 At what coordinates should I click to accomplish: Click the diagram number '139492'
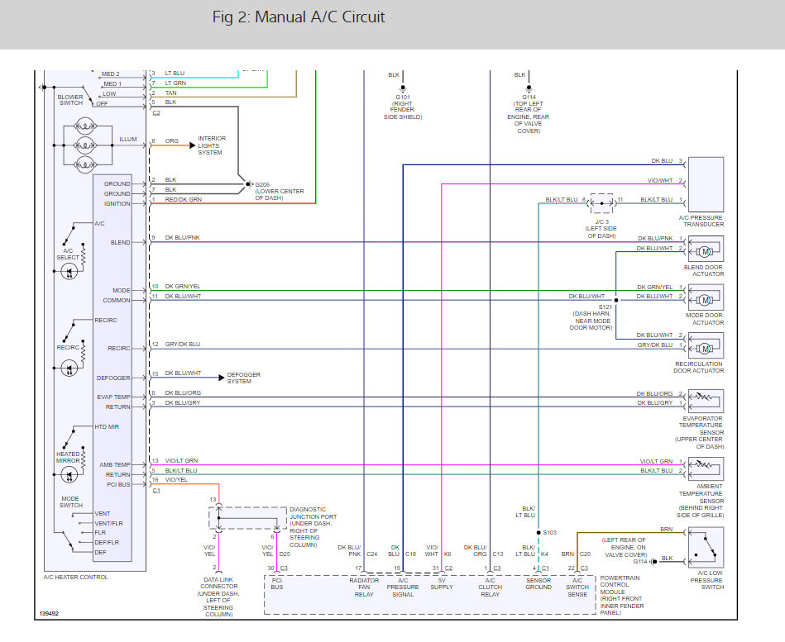(49, 614)
